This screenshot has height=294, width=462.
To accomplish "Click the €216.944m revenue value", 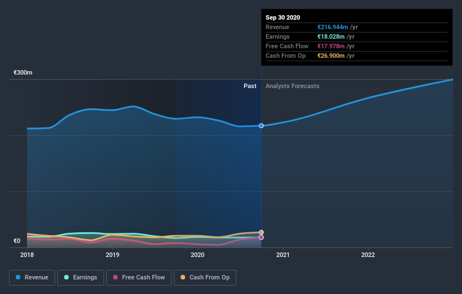I will (333, 27).
